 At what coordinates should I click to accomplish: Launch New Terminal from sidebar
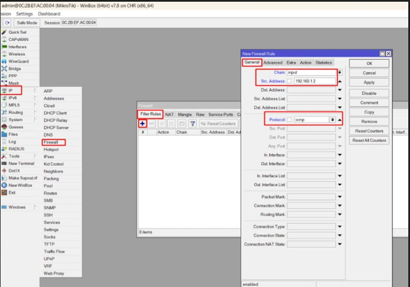(21, 163)
